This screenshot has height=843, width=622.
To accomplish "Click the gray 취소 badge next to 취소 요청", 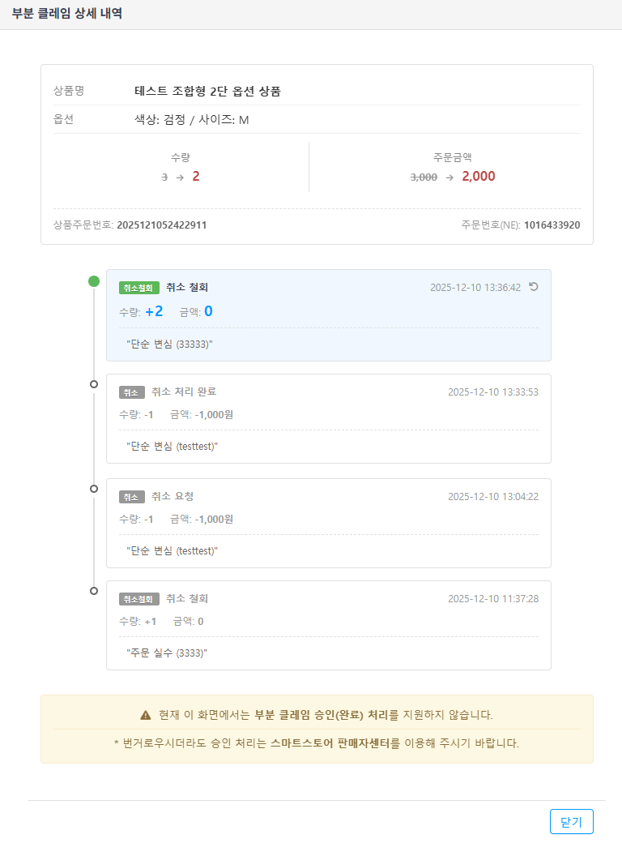I will tap(132, 497).
